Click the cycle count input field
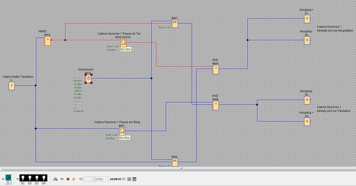This screenshot has height=186, width=356. pos(89,179)
